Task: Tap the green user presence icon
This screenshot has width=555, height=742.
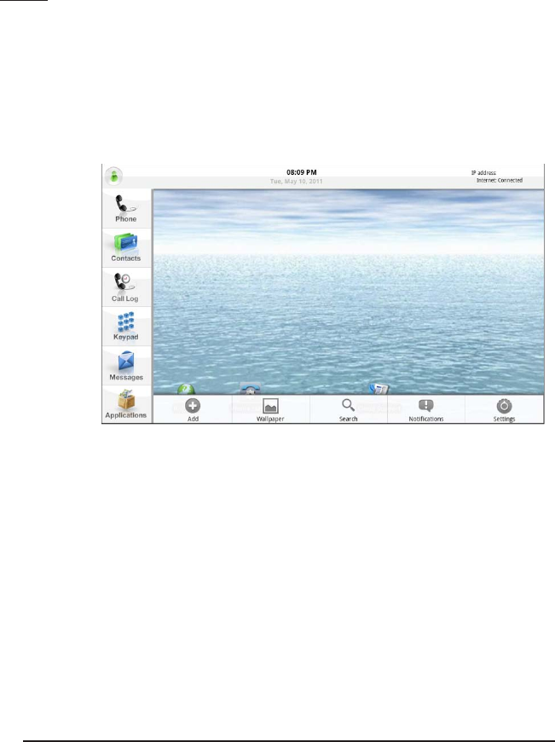Action: click(113, 177)
